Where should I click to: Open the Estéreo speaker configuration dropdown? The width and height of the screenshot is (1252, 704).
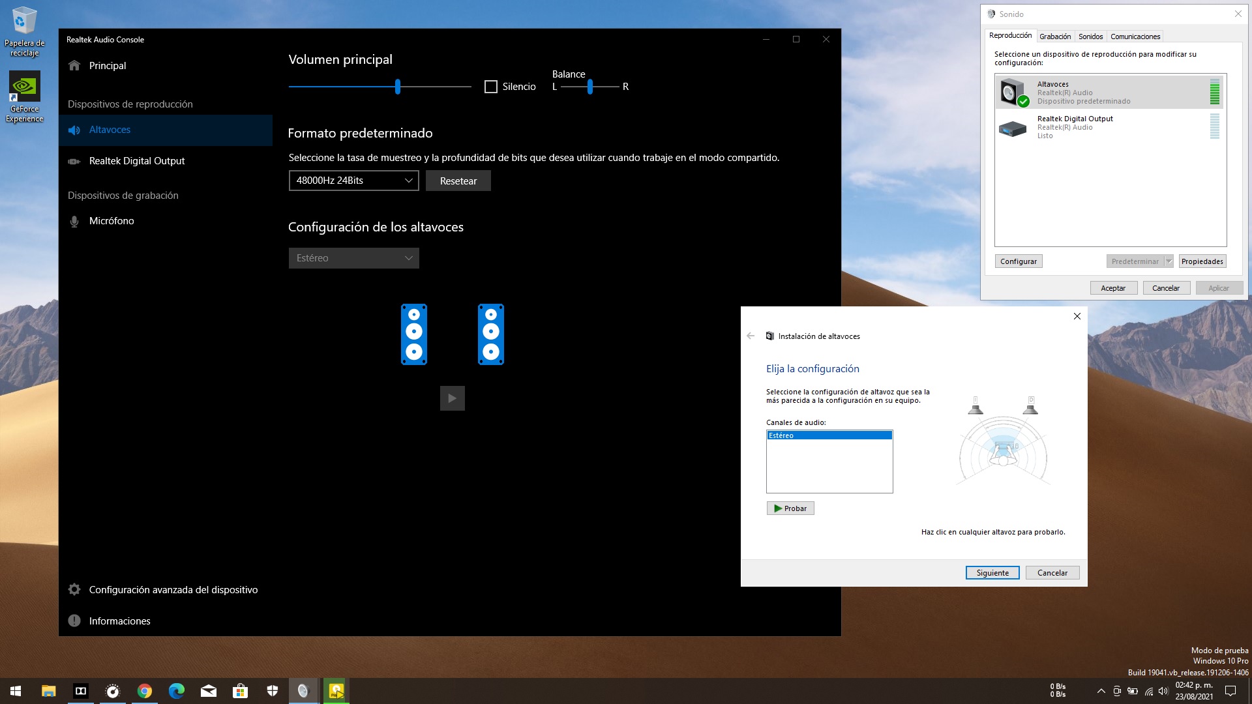[x=354, y=258]
